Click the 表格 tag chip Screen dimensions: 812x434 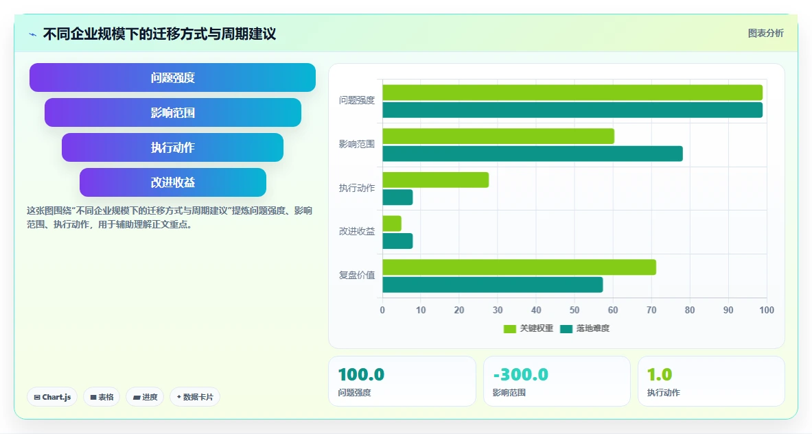(x=102, y=397)
